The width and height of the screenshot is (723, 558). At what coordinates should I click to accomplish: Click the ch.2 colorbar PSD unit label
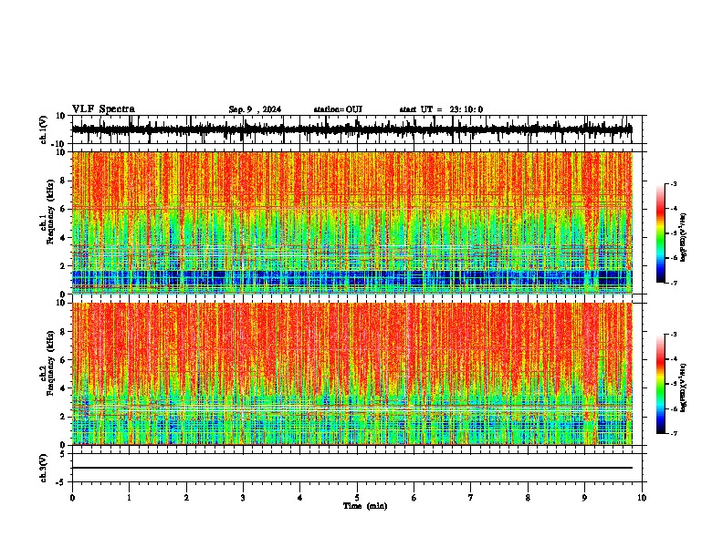[x=684, y=387]
